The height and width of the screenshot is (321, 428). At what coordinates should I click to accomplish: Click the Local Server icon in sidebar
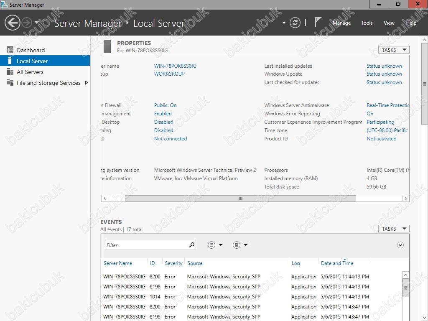(10, 61)
